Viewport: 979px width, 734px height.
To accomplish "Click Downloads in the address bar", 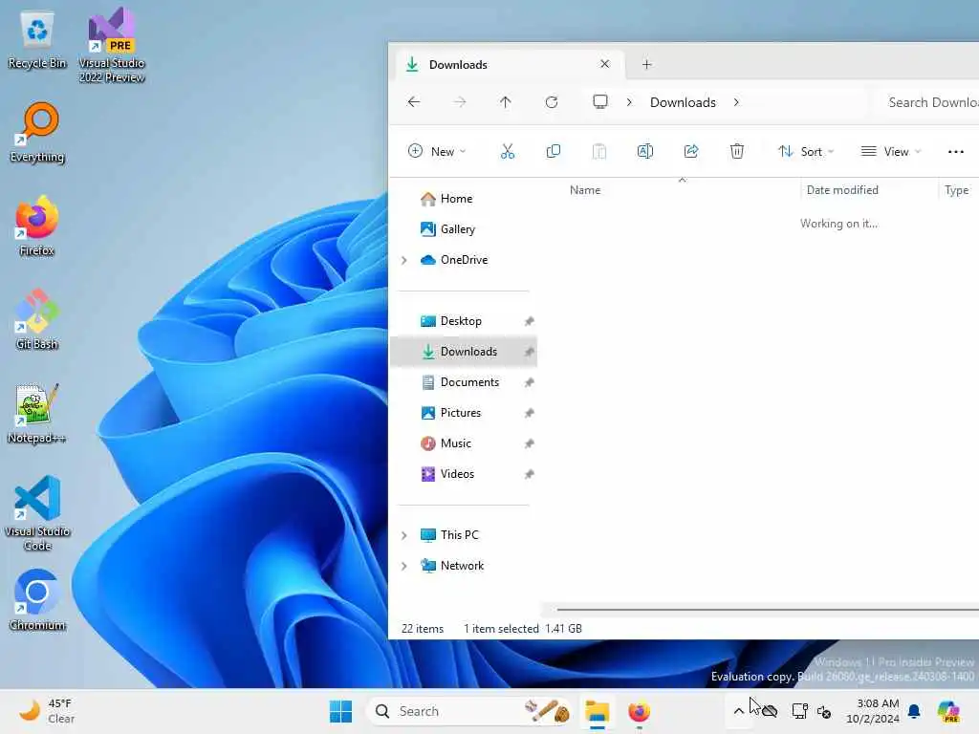I will [683, 102].
